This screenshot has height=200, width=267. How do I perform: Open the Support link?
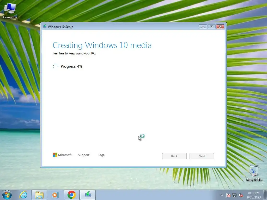[84, 155]
